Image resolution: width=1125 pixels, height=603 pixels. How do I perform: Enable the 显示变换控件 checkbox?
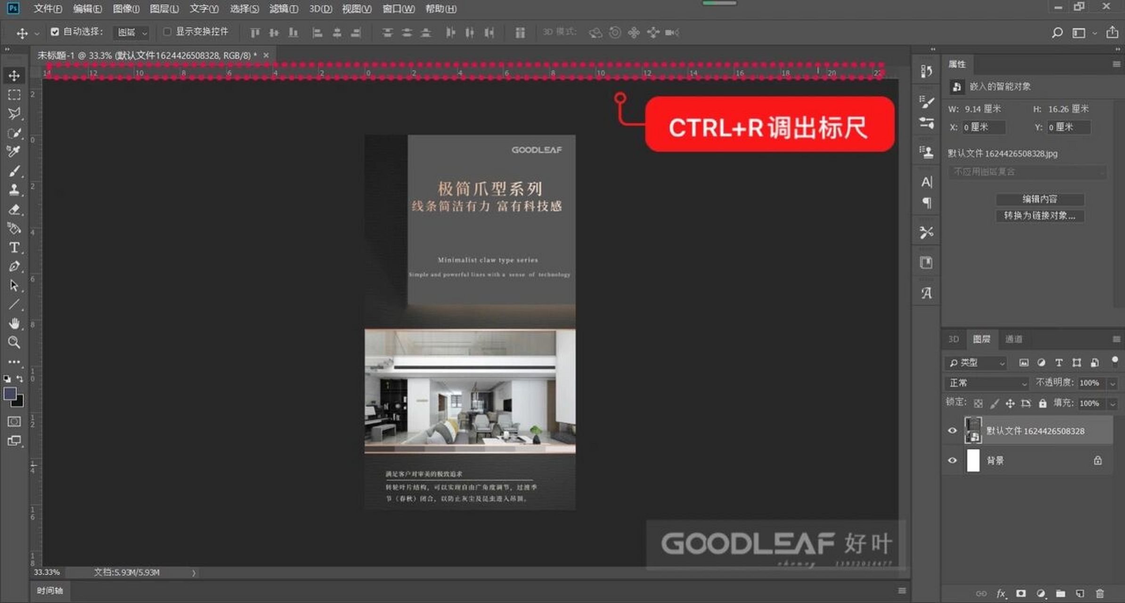pos(168,32)
